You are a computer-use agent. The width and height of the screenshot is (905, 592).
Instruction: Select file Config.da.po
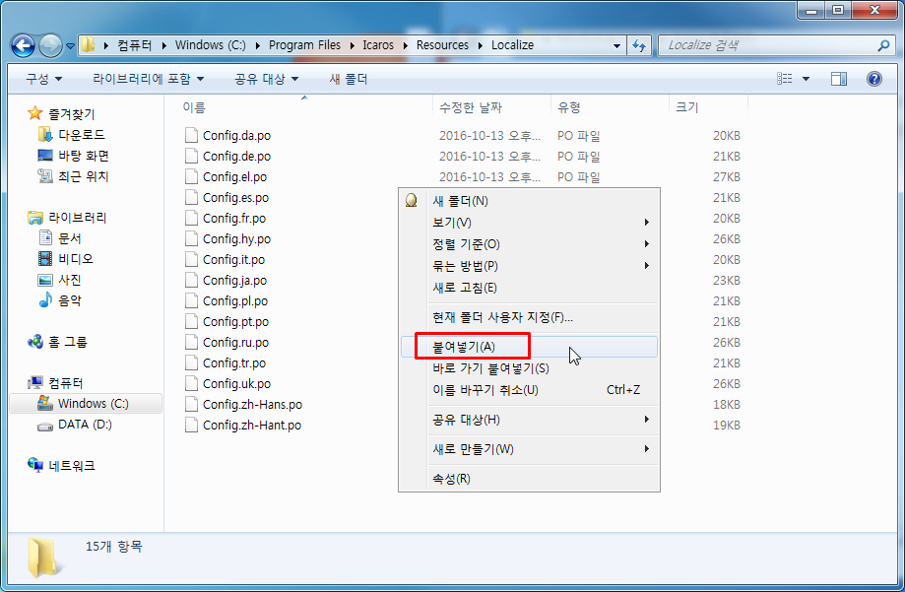tap(236, 135)
